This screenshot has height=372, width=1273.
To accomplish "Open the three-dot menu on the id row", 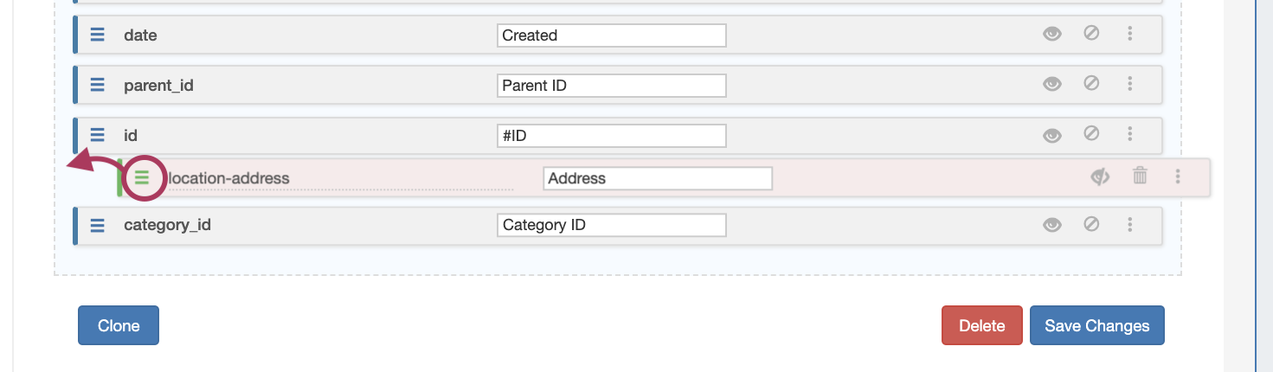I will (x=1130, y=134).
